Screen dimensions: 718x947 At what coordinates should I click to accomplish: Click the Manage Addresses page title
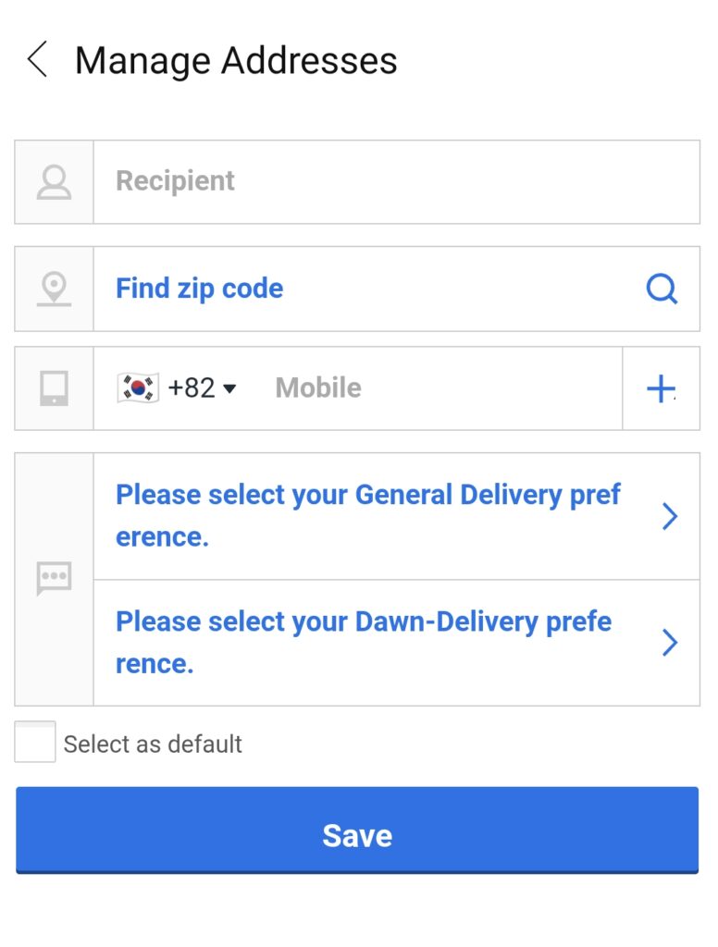click(236, 61)
